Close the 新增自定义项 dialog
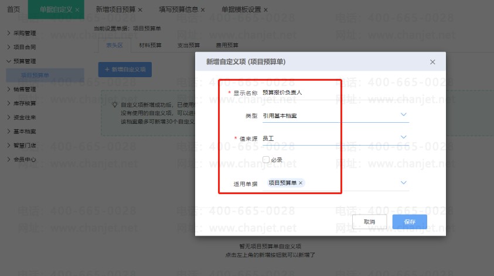Viewport: 494px width, 276px height. tap(432, 62)
